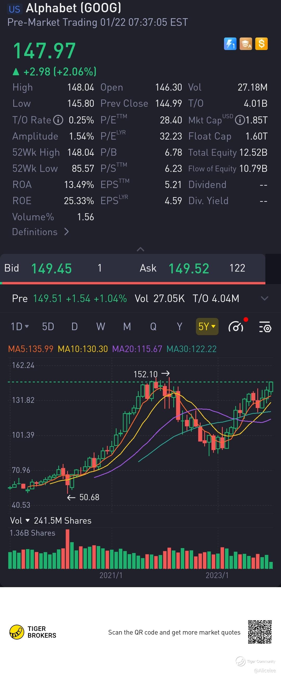Open the T/O Rate info icon
The height and width of the screenshot is (677, 281).
pyautogui.click(x=58, y=120)
